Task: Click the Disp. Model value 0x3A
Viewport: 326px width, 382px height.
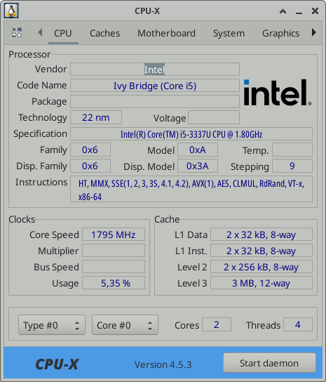Action: [198, 166]
